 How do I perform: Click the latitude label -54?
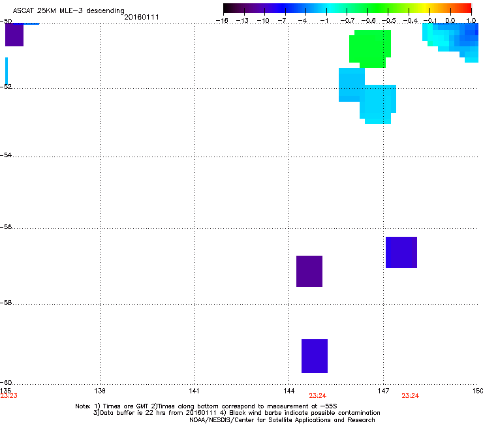[x=6, y=155]
